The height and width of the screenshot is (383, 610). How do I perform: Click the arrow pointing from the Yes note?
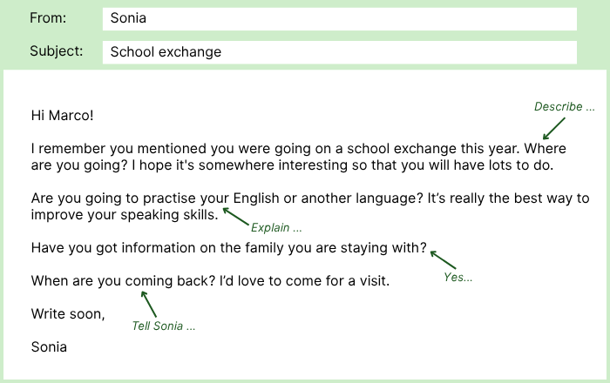443,259
